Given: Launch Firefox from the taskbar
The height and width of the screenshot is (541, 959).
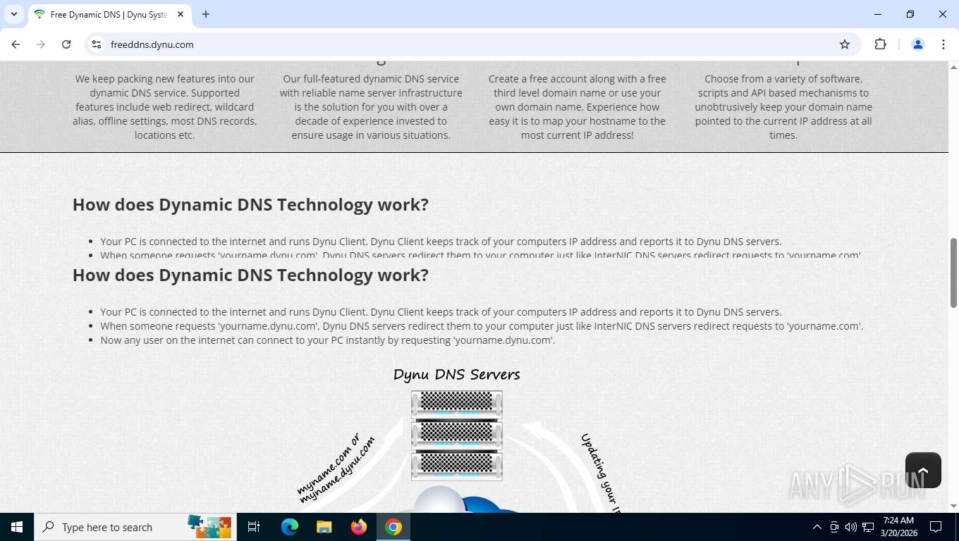Looking at the screenshot, I should (359, 527).
